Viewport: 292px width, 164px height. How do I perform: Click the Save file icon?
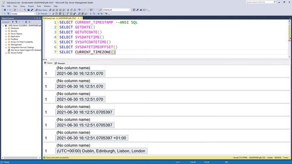point(28,10)
